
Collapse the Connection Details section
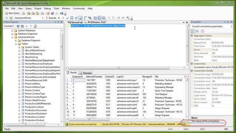(x=192, y=71)
